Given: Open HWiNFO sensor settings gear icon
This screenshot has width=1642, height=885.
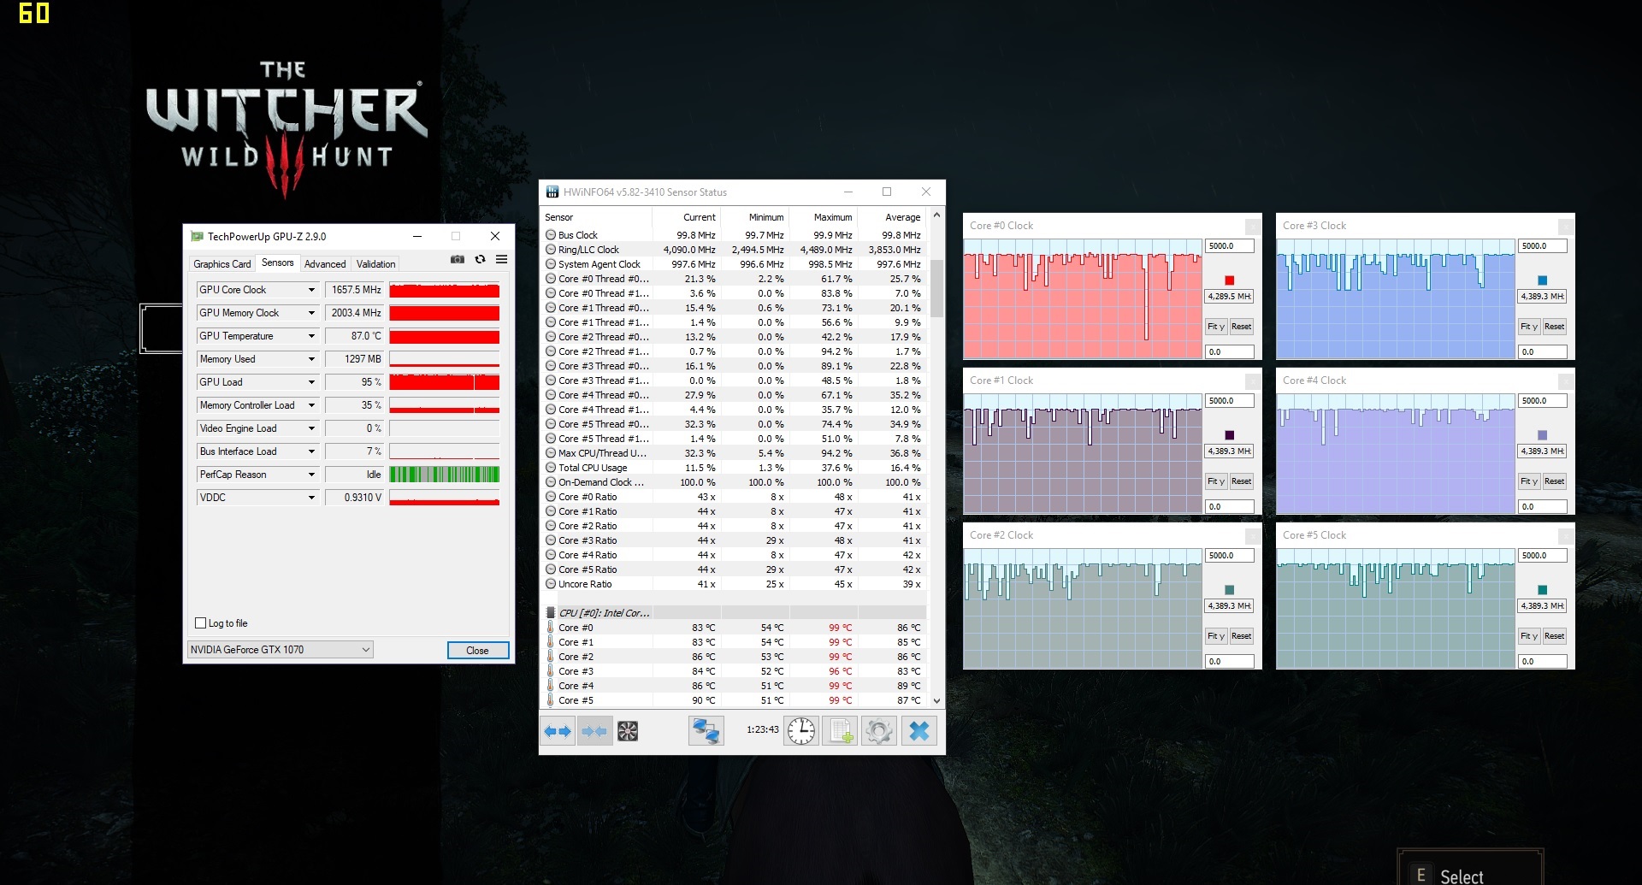Looking at the screenshot, I should (879, 731).
